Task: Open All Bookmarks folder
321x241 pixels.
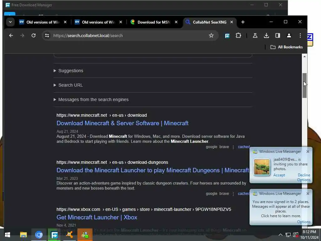Action: click(x=287, y=47)
